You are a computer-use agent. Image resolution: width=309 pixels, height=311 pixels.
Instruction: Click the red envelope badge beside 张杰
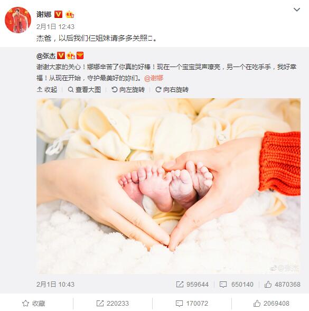80,55
